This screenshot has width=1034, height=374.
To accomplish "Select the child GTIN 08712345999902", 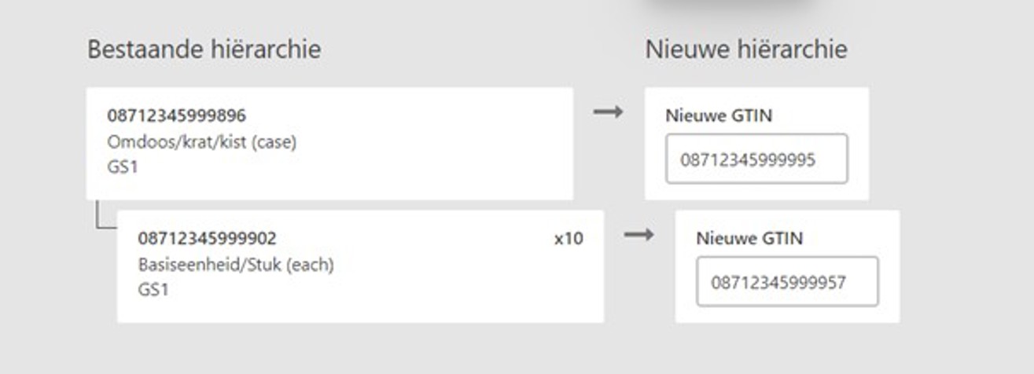I will 208,239.
